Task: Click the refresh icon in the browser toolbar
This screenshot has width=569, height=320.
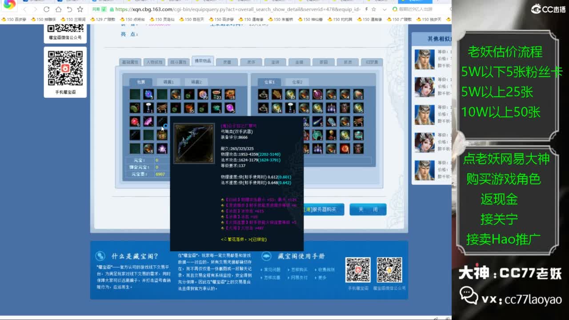Action: point(46,9)
